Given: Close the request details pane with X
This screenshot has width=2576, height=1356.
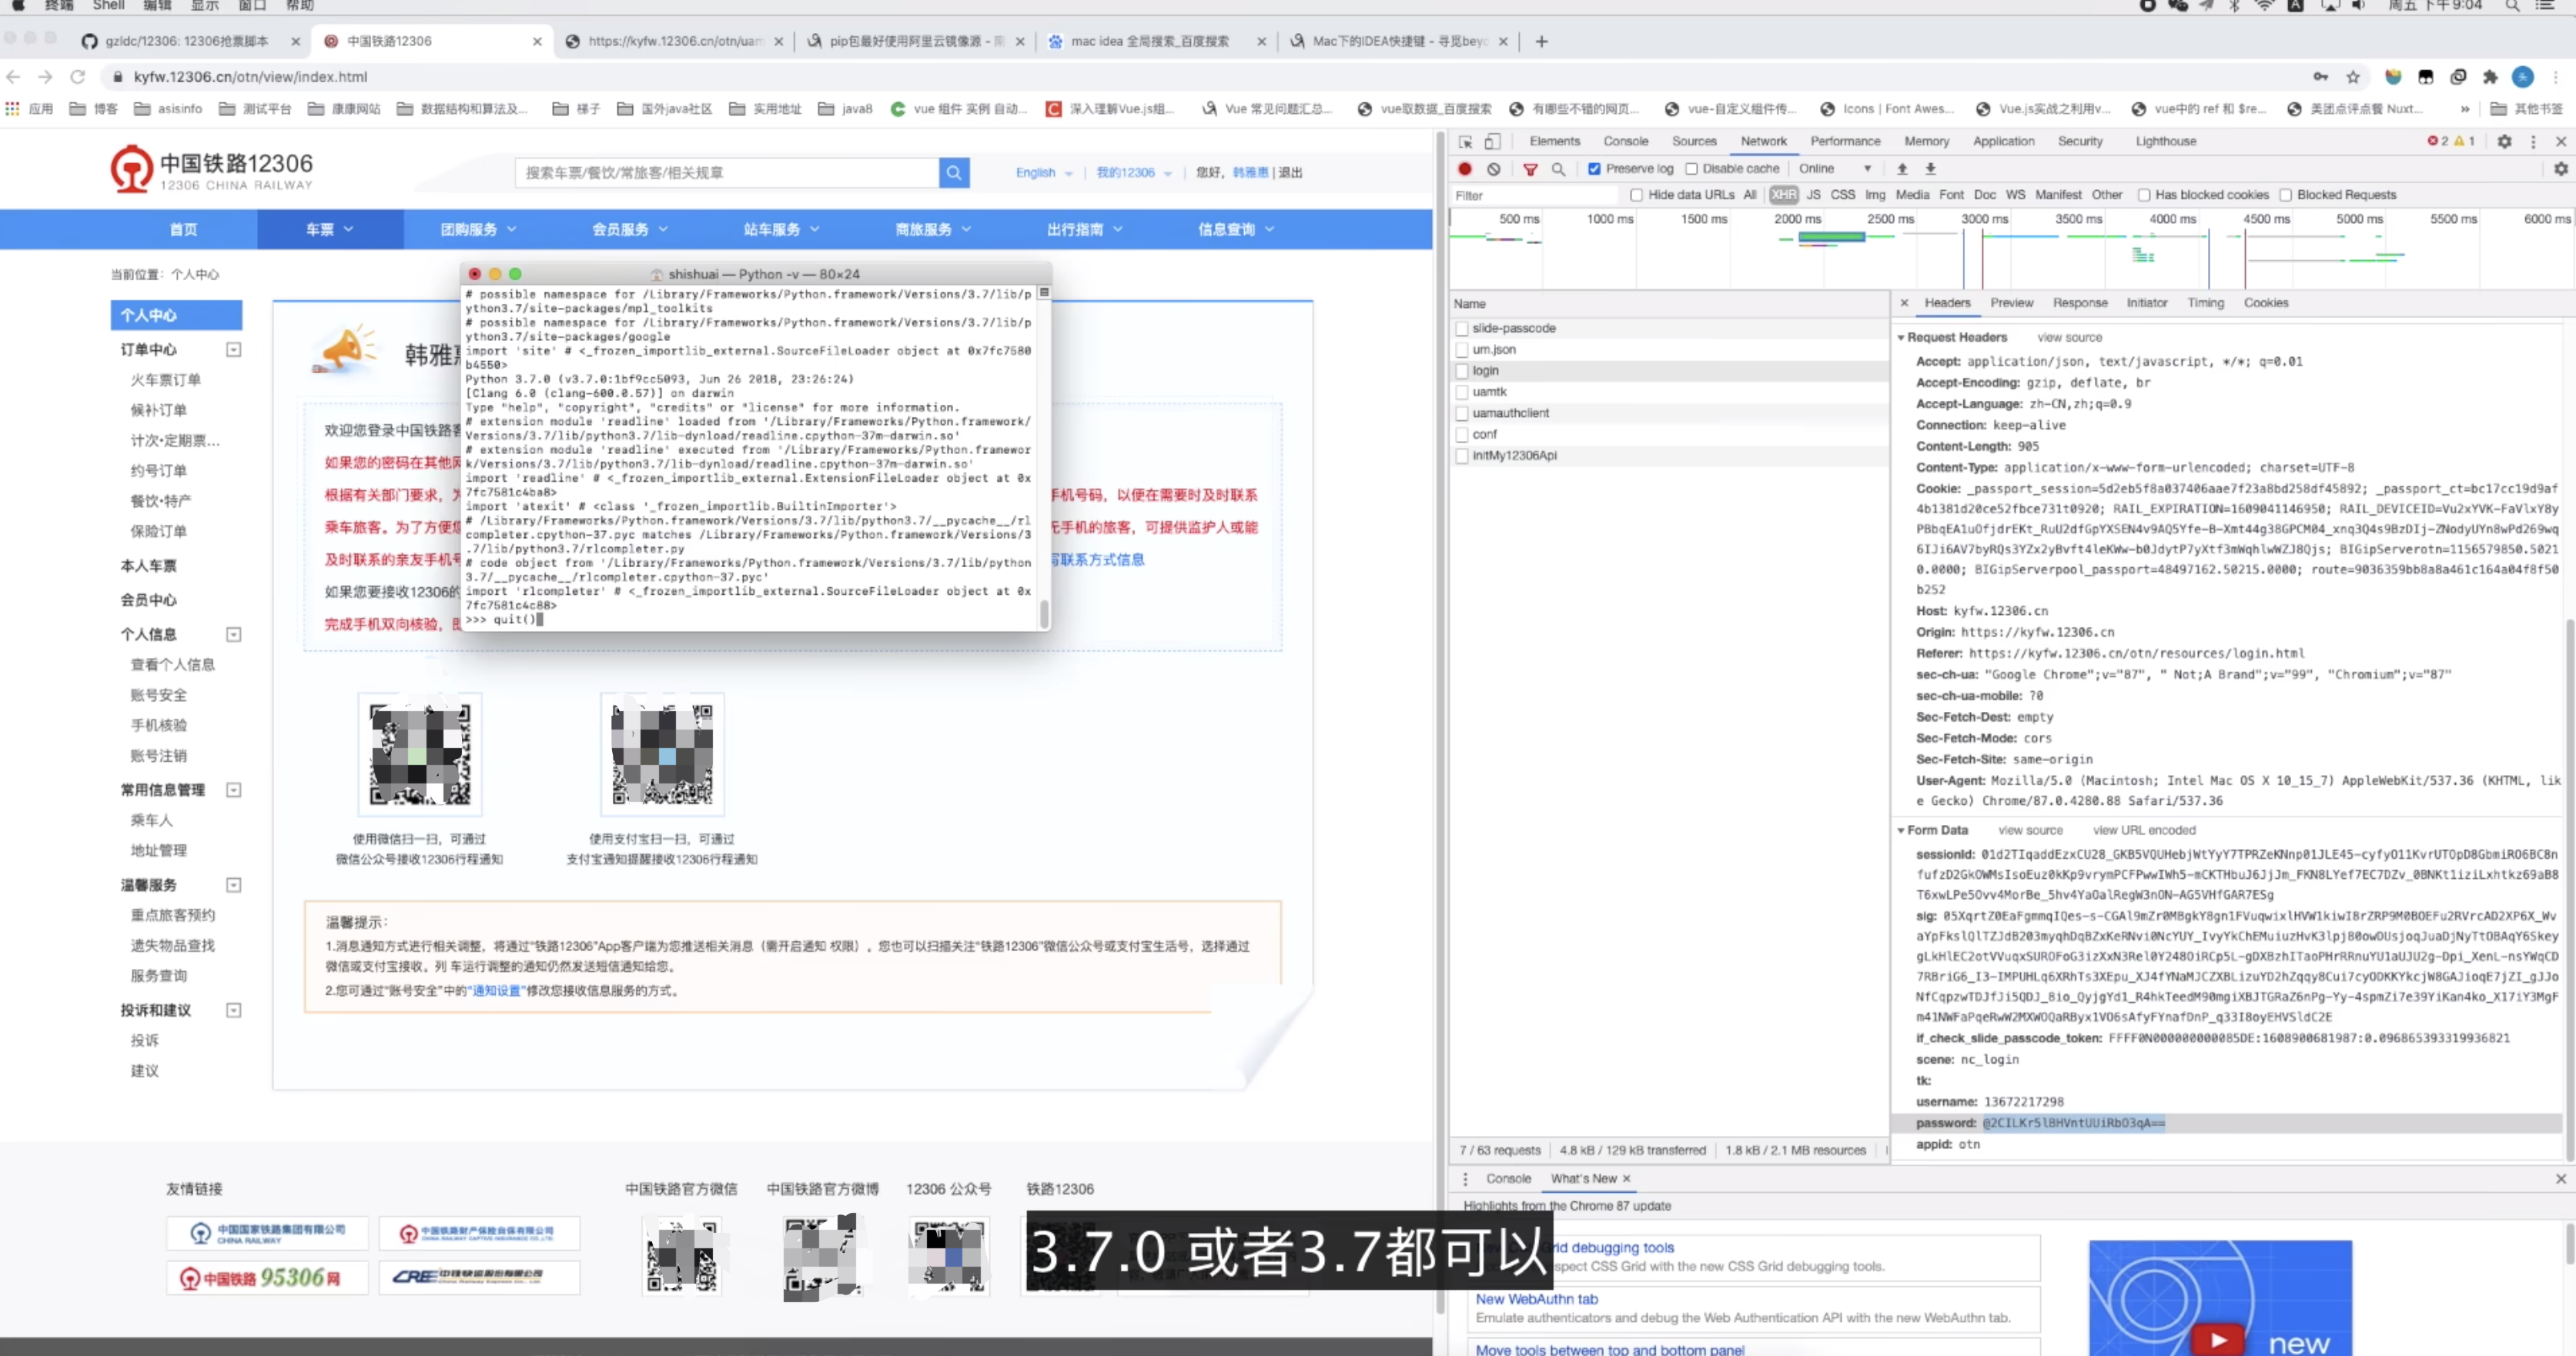Looking at the screenshot, I should (x=1904, y=302).
